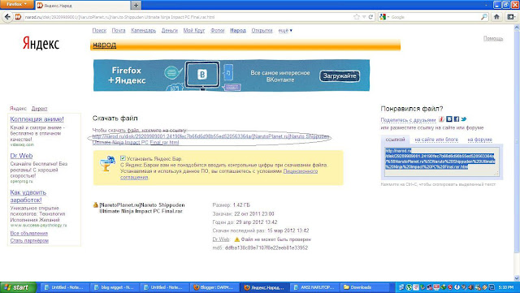The width and height of the screenshot is (520, 293).
Task: Open the Как удвоить заработок! ad
Action: (x=28, y=196)
